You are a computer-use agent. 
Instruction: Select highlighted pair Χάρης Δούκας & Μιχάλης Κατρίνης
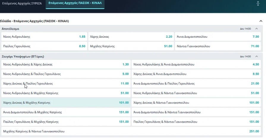click(x=66, y=103)
